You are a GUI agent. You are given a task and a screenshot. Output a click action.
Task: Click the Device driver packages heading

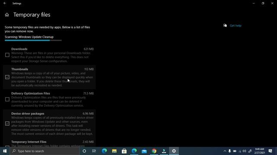(28, 114)
